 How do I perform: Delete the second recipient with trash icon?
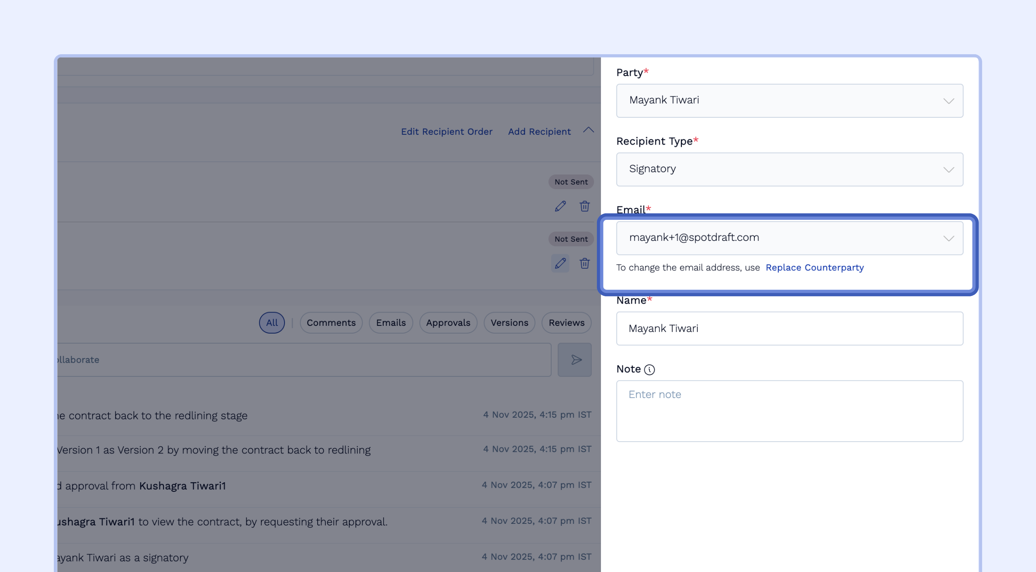[x=584, y=263]
